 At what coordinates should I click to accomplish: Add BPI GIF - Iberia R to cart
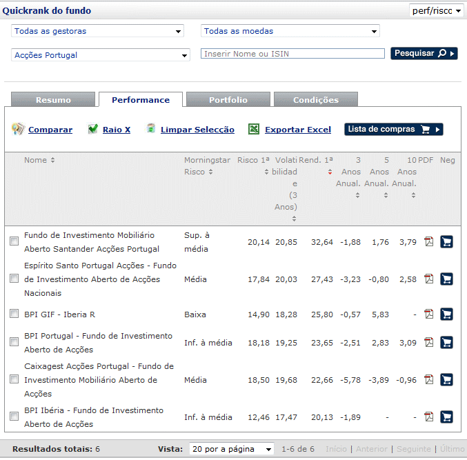pyautogui.click(x=446, y=314)
